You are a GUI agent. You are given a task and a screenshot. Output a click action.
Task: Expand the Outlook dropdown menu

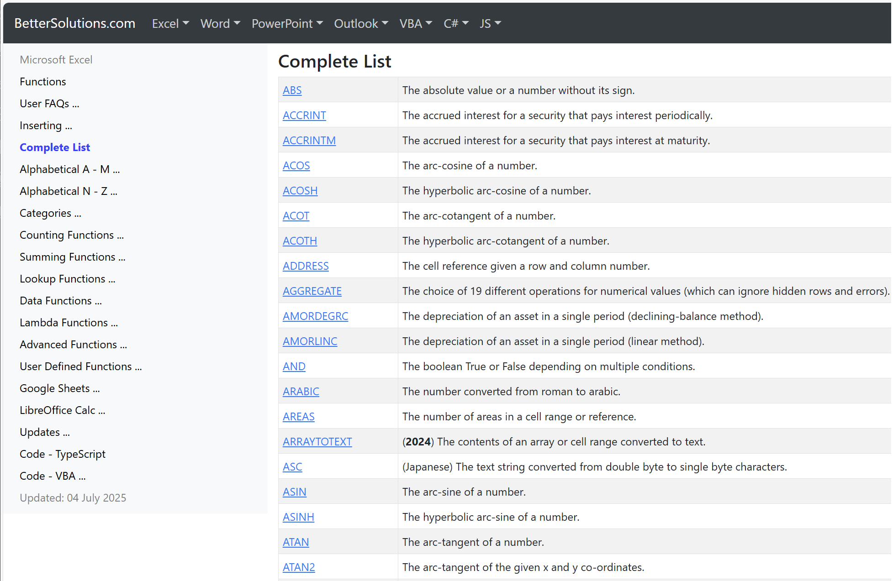(361, 23)
